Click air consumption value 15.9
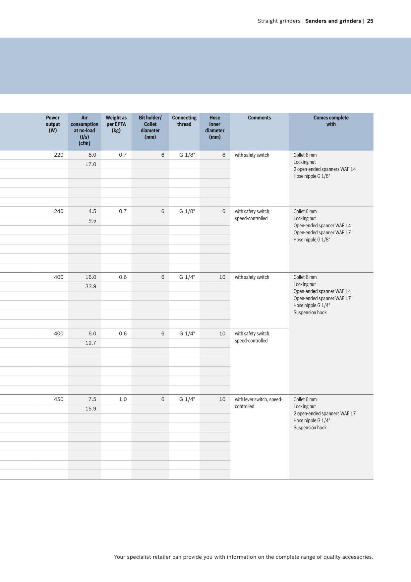411x582 pixels. 91,408
